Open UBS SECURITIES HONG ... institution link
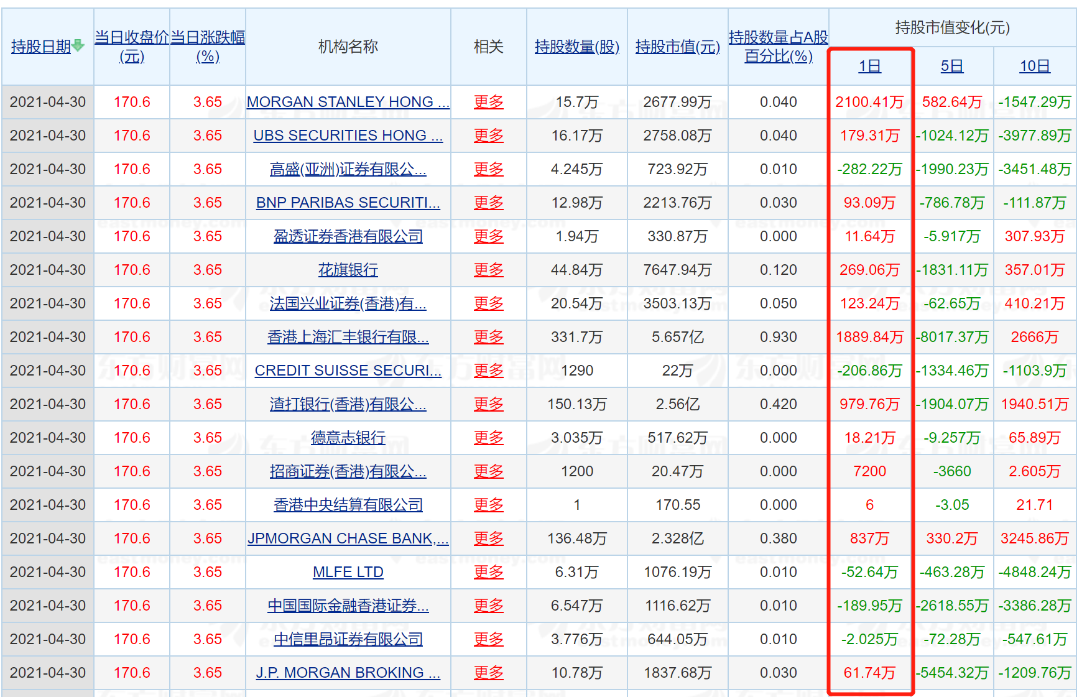 pyautogui.click(x=348, y=136)
